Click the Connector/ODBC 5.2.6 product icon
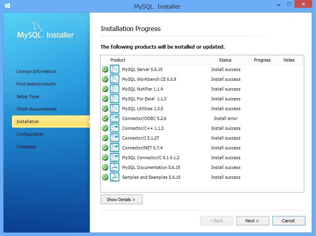316x236 pixels. click(x=115, y=118)
